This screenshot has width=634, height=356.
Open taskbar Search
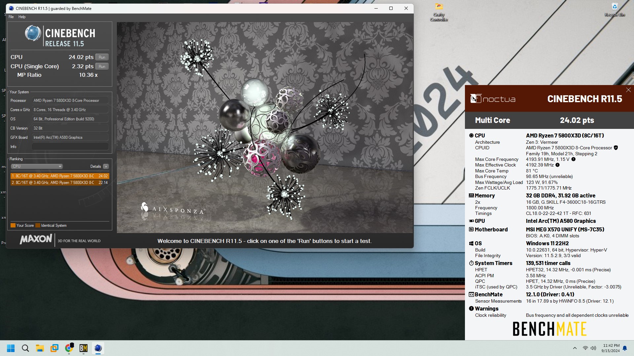(x=25, y=348)
